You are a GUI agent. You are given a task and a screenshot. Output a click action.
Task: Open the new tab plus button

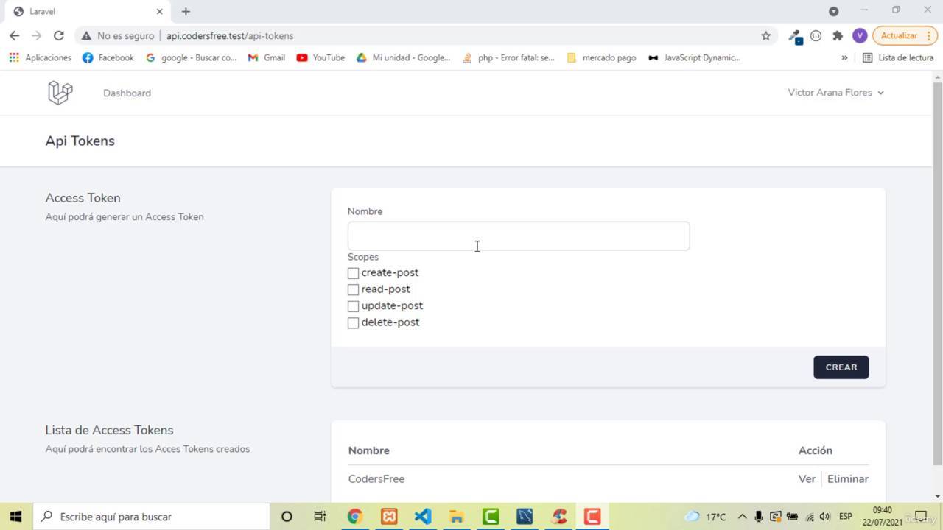(186, 11)
